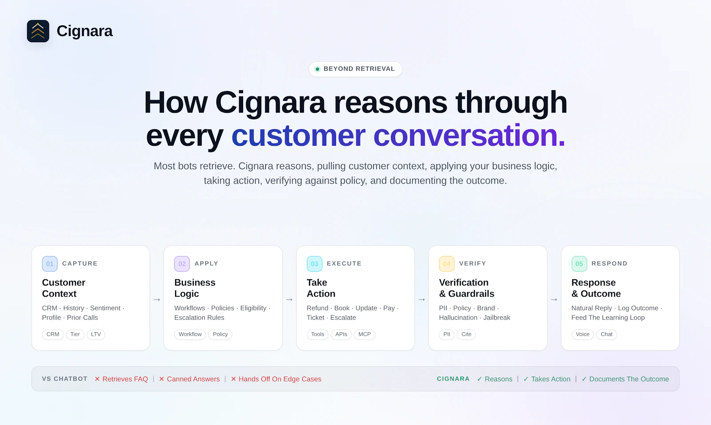Click the Most bots retrieve subtitle paragraph

coord(355,173)
